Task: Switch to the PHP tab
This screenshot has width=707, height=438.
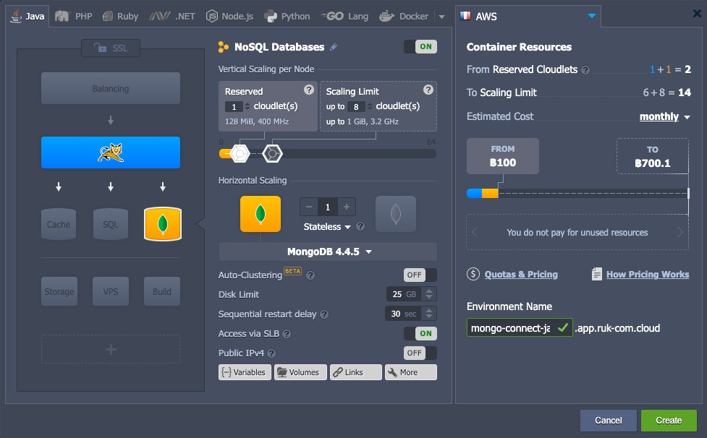Action: click(74, 16)
